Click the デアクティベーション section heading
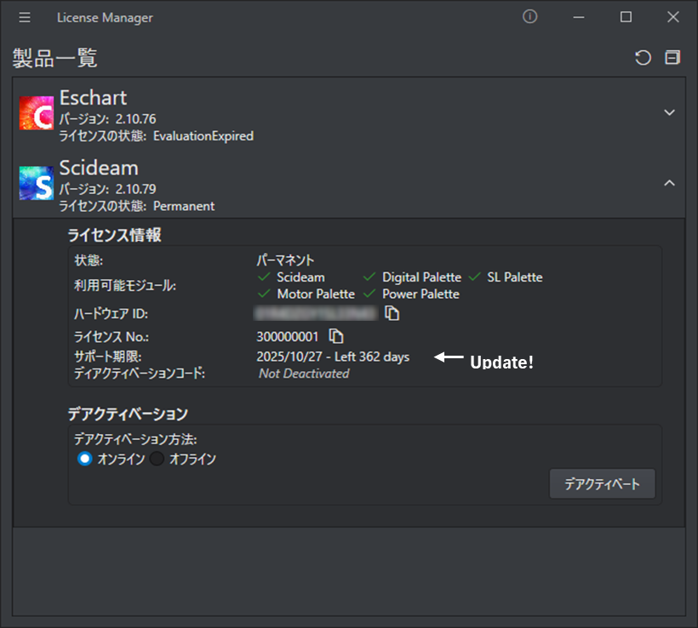This screenshot has height=628, width=698. pos(128,414)
